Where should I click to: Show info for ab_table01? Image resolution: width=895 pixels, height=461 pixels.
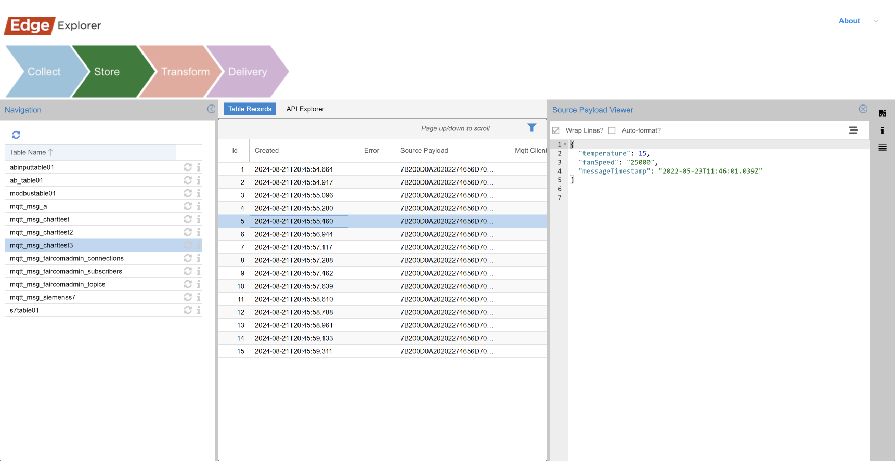[x=199, y=180]
